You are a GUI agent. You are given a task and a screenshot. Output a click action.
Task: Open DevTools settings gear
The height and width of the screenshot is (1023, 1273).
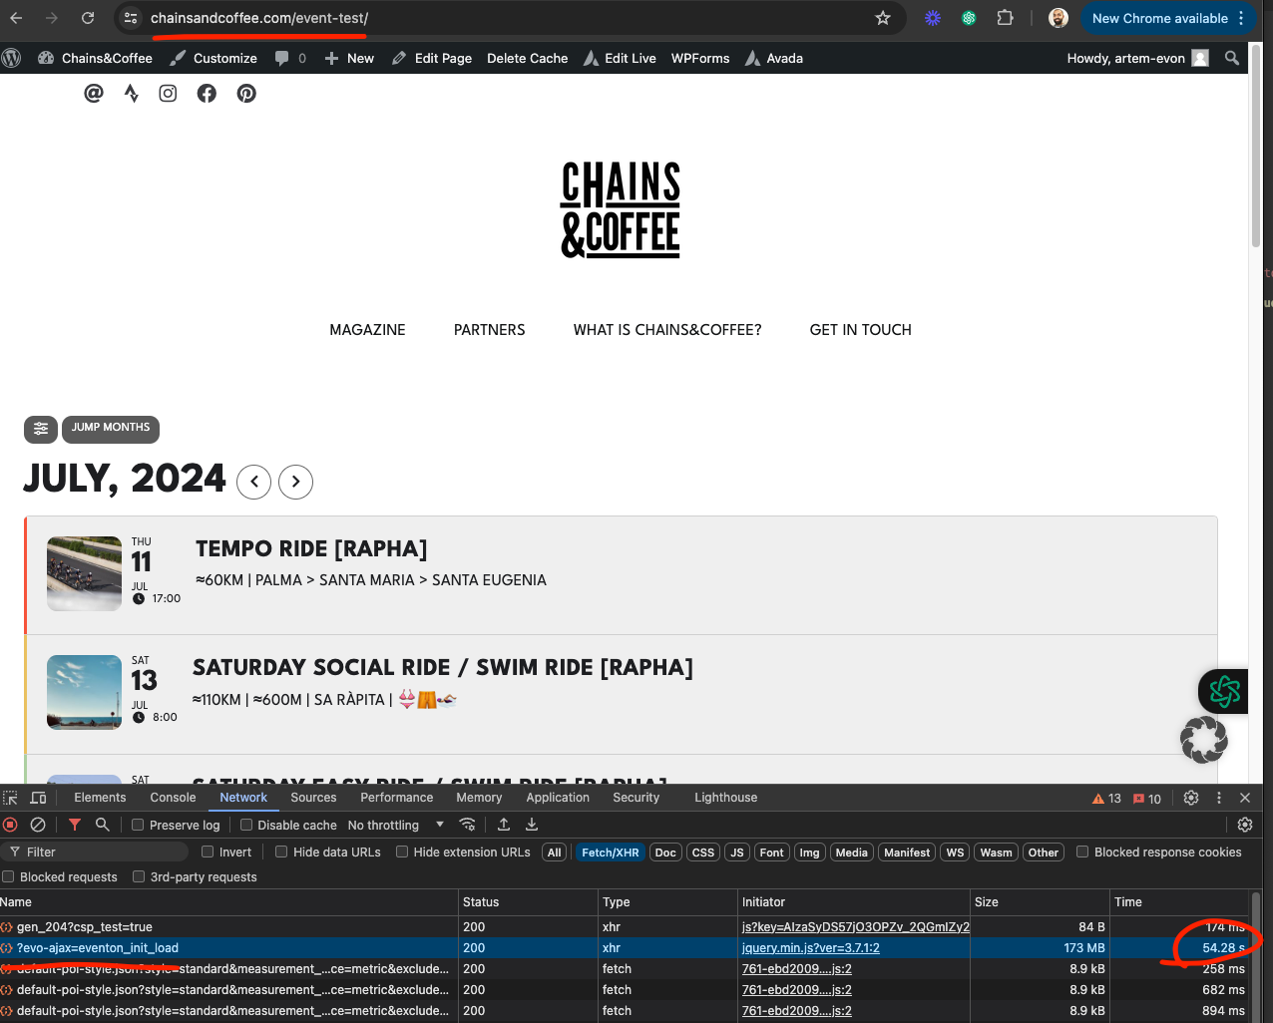(1191, 798)
